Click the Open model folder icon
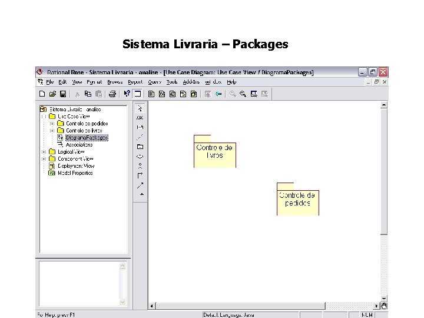 pos(52,94)
